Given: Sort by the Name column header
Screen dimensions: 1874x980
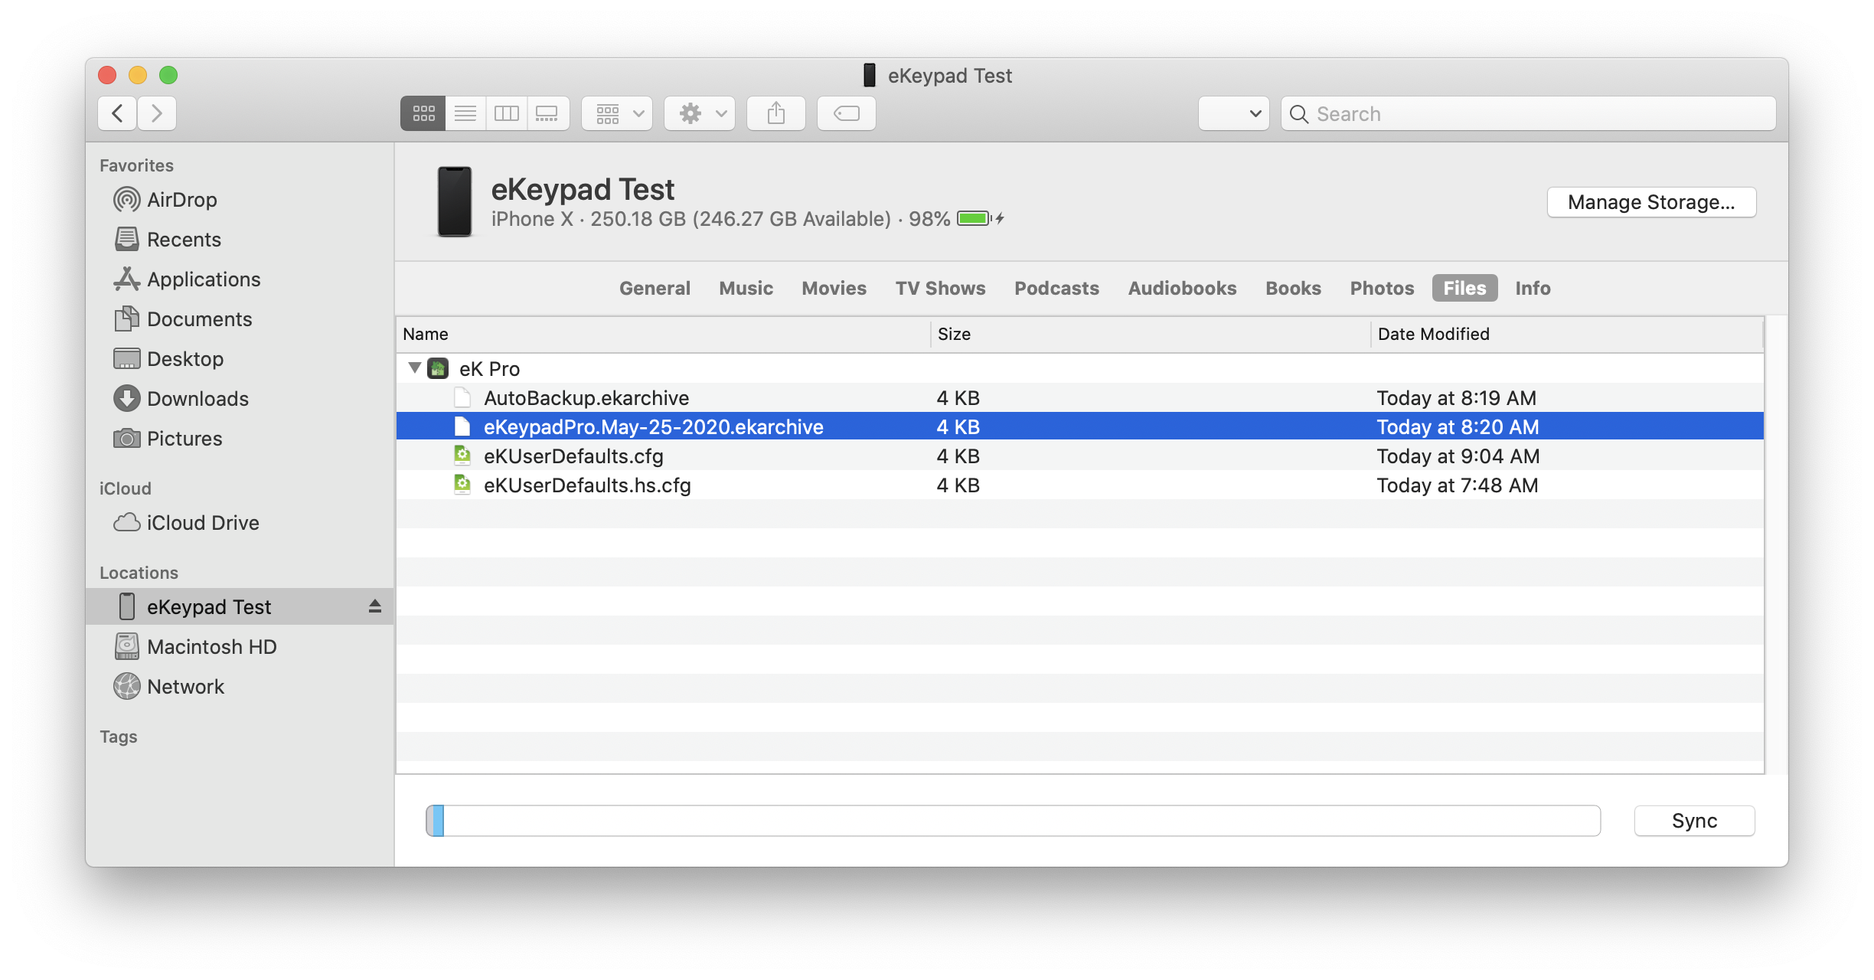Looking at the screenshot, I should click(x=663, y=334).
